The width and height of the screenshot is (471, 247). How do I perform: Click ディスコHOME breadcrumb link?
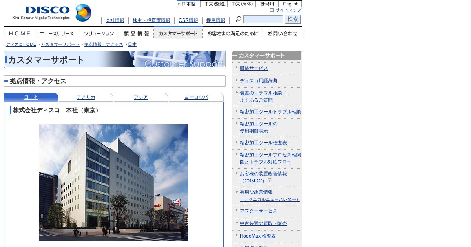(x=21, y=45)
